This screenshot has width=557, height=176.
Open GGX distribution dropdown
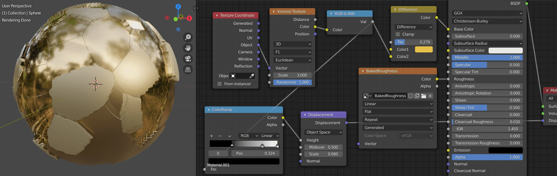pyautogui.click(x=487, y=13)
